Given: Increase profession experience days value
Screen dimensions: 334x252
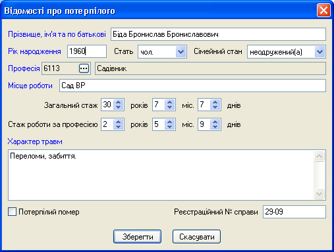Looking at the screenshot, I should (215, 122).
